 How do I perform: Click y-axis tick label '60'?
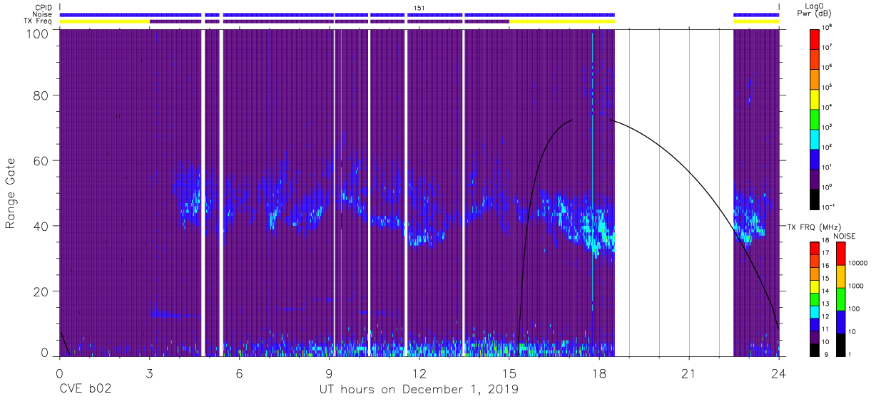click(41, 160)
